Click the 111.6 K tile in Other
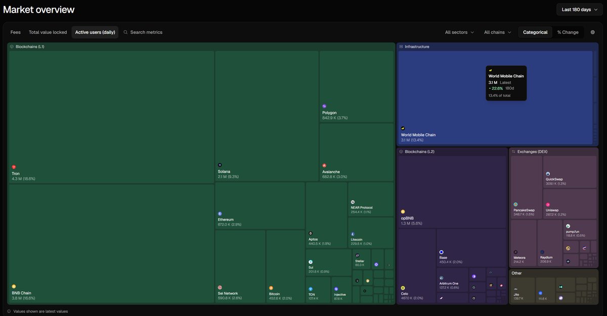Viewport: 607px width, 316px height. [x=545, y=290]
